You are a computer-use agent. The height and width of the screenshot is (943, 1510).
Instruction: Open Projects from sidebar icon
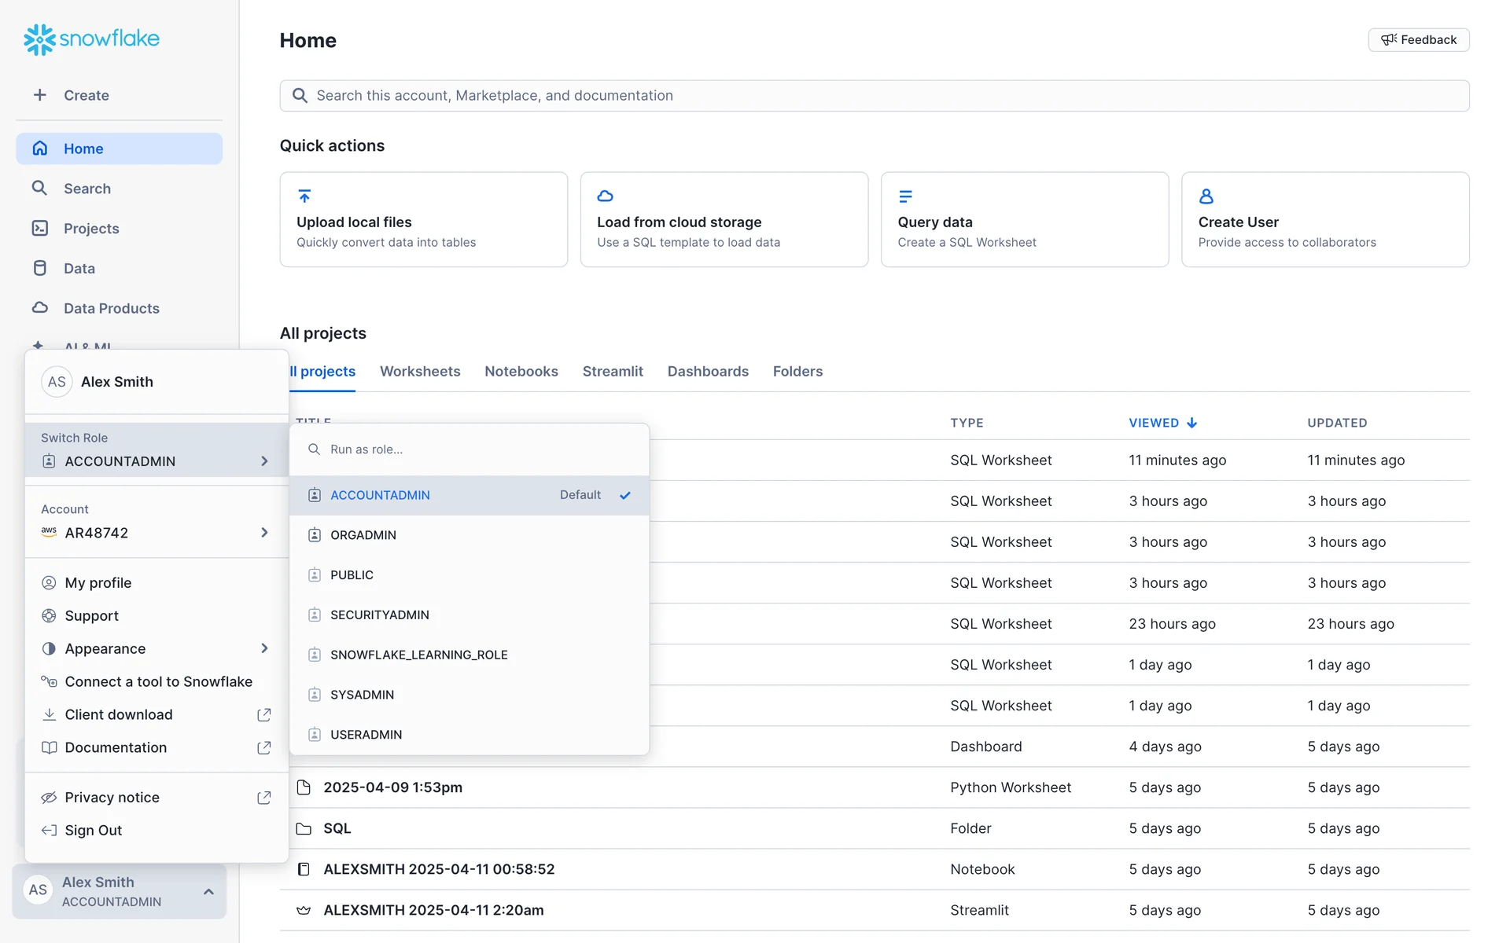(x=39, y=229)
